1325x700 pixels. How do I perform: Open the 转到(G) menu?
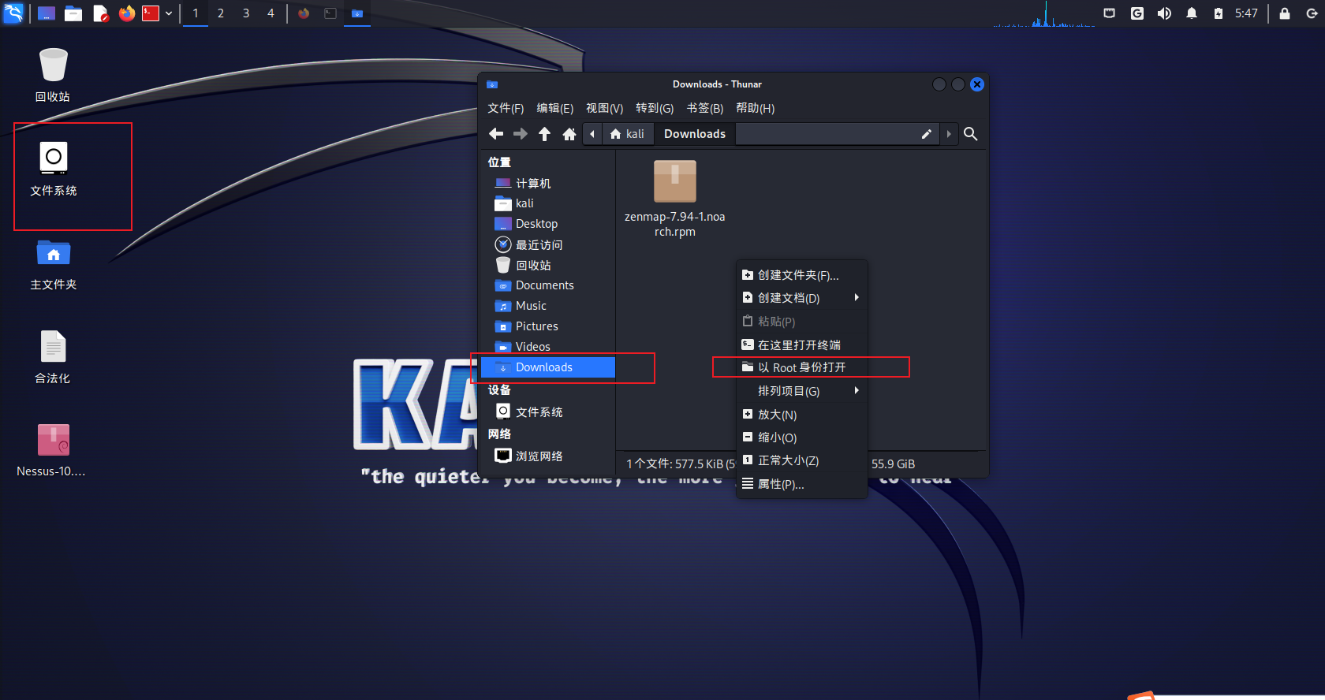tap(655, 108)
